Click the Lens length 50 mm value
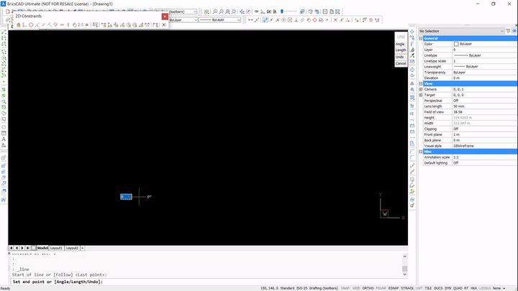This screenshot has width=518, height=291. coord(458,106)
